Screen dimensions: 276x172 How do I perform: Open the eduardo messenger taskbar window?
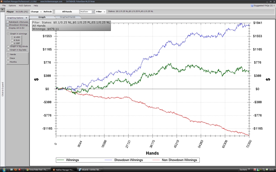click(x=90, y=170)
